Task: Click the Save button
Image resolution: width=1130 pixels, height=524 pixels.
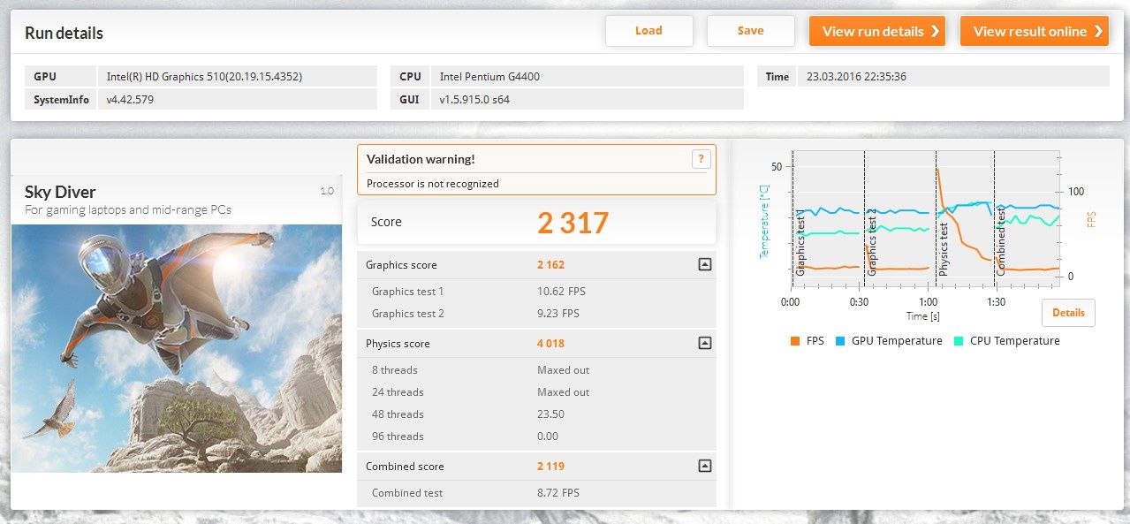Action: click(750, 31)
